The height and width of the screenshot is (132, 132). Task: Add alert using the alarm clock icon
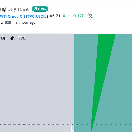[x=90, y=16]
